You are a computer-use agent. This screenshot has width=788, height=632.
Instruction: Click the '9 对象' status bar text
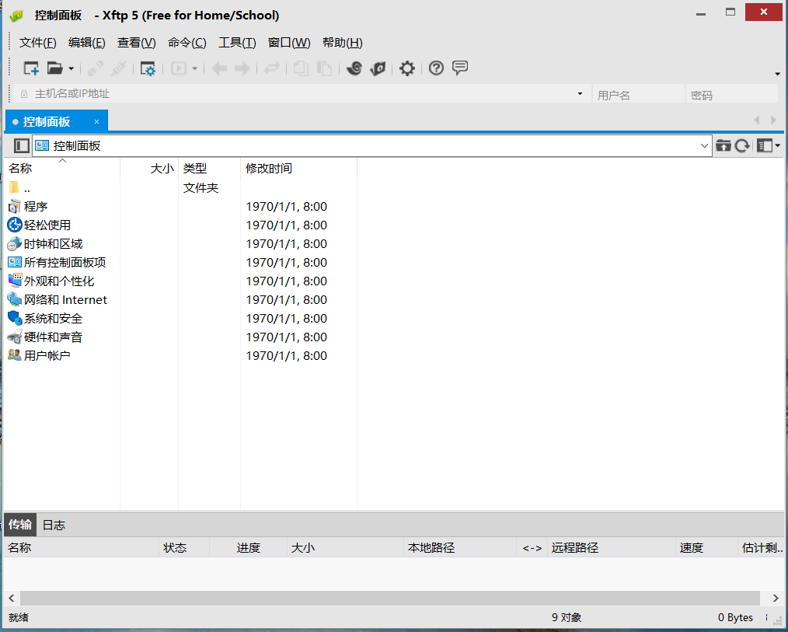click(x=567, y=617)
